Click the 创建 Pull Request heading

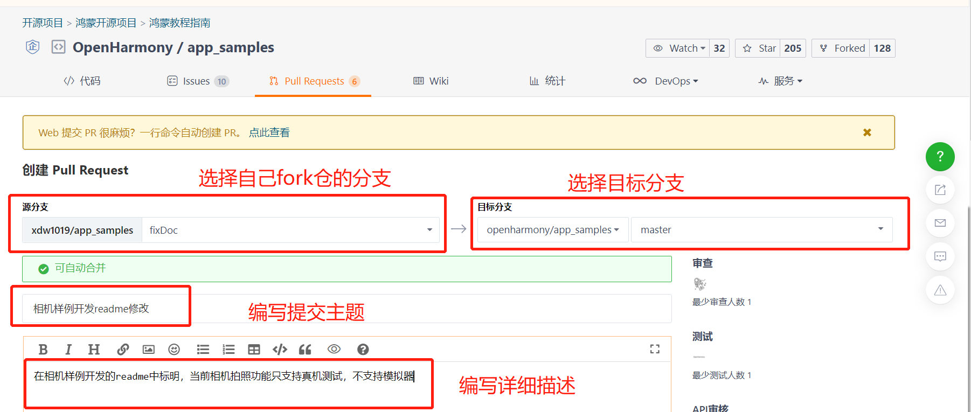(x=75, y=170)
